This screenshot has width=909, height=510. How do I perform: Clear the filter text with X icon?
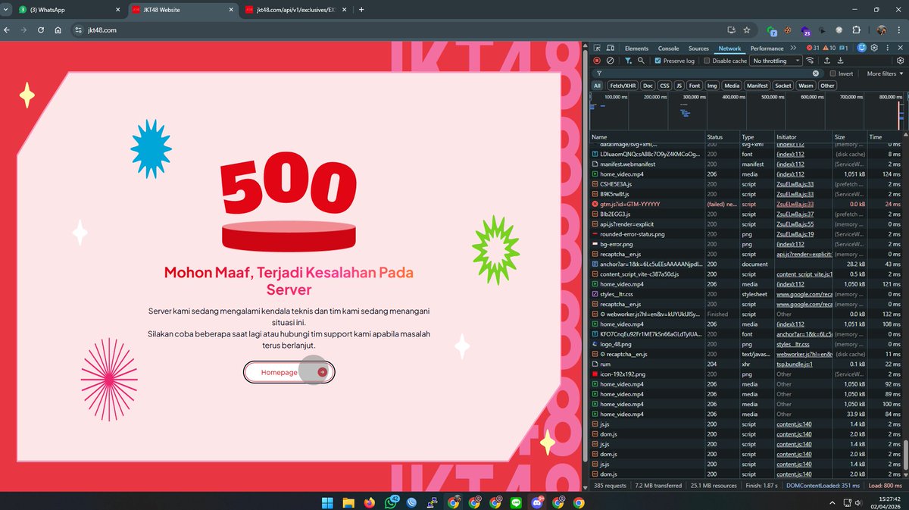pyautogui.click(x=816, y=74)
